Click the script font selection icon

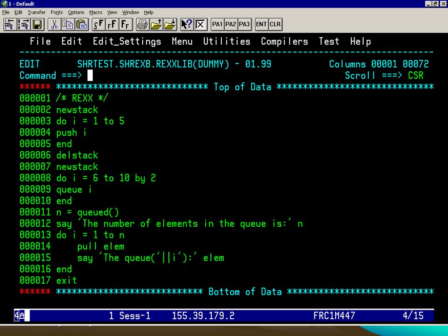pos(99,24)
